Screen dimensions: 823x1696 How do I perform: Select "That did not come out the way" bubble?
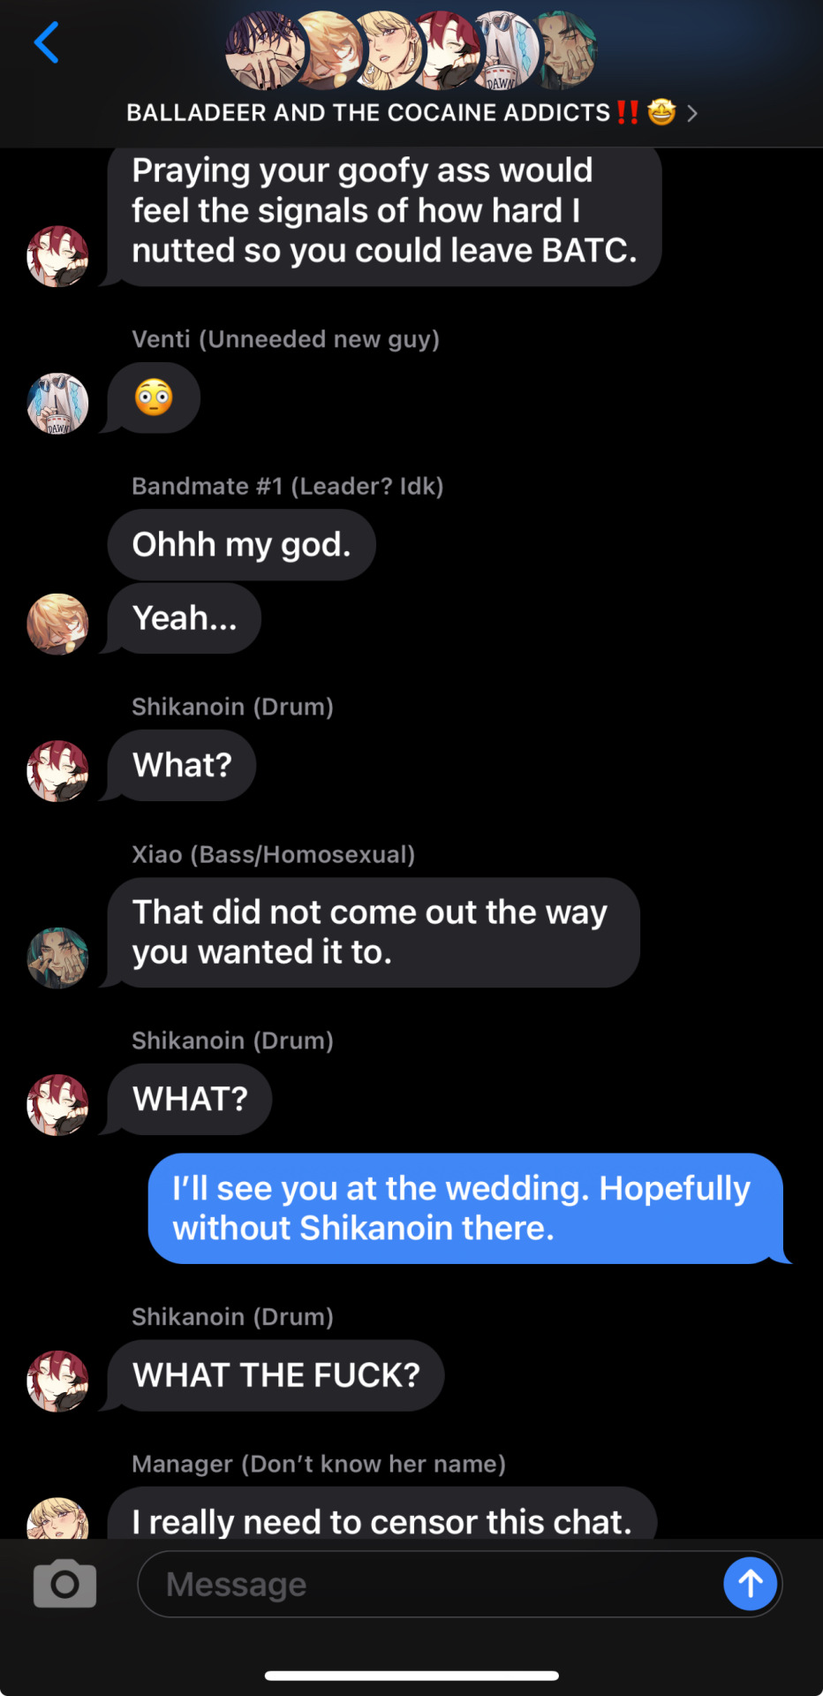click(x=374, y=932)
